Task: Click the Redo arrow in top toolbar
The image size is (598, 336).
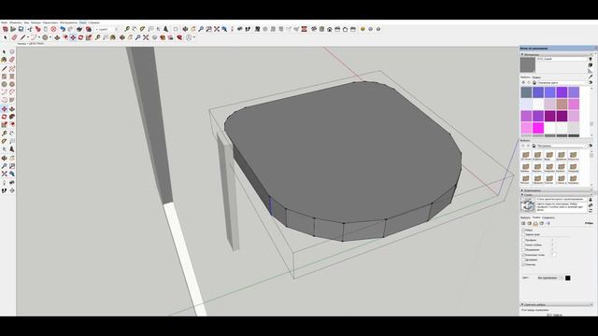Action: pyautogui.click(x=70, y=29)
